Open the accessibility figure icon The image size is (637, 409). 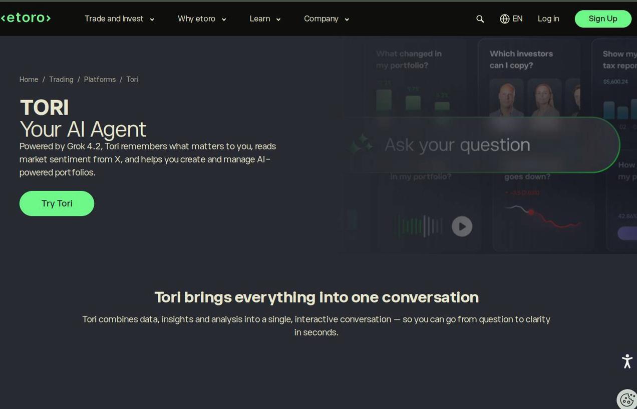627,361
